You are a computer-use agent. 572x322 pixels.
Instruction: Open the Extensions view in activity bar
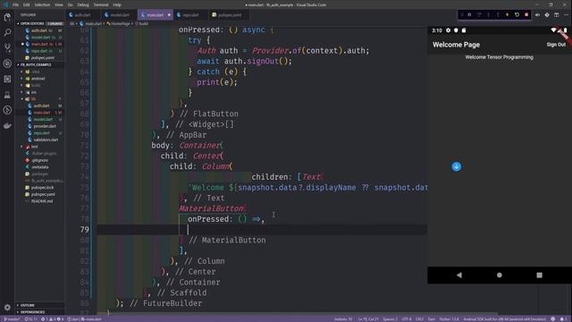7,79
